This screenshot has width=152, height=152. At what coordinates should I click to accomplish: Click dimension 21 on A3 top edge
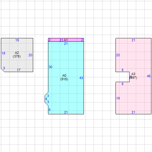click(133, 40)
